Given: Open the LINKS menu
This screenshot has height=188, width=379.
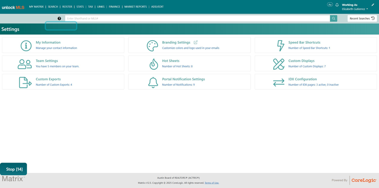Looking at the screenshot, I should click(x=101, y=7).
